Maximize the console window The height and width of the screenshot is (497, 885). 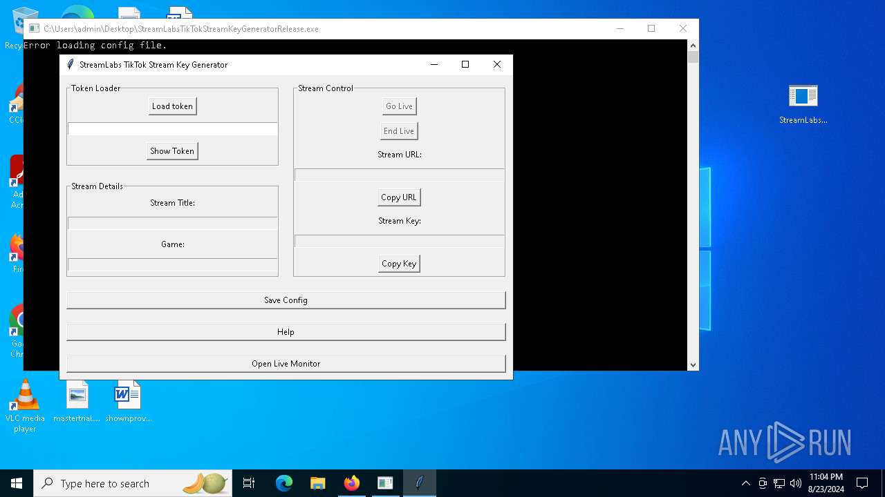[651, 28]
